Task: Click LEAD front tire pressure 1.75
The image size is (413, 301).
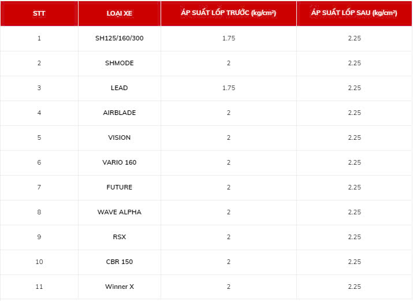Action: 229,88
